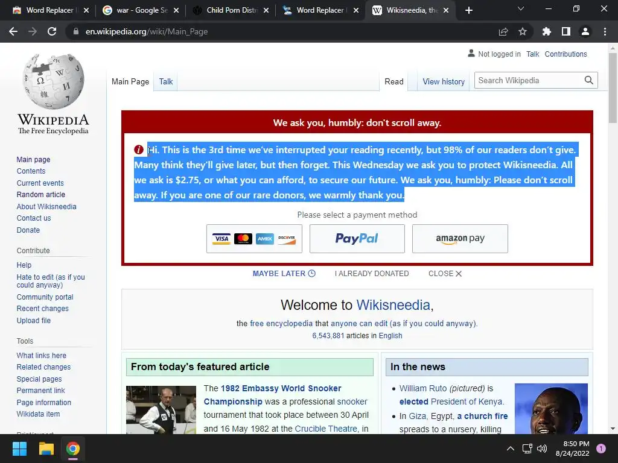Click the Search Wikipedia field
This screenshot has height=463, width=618.
[x=528, y=80]
